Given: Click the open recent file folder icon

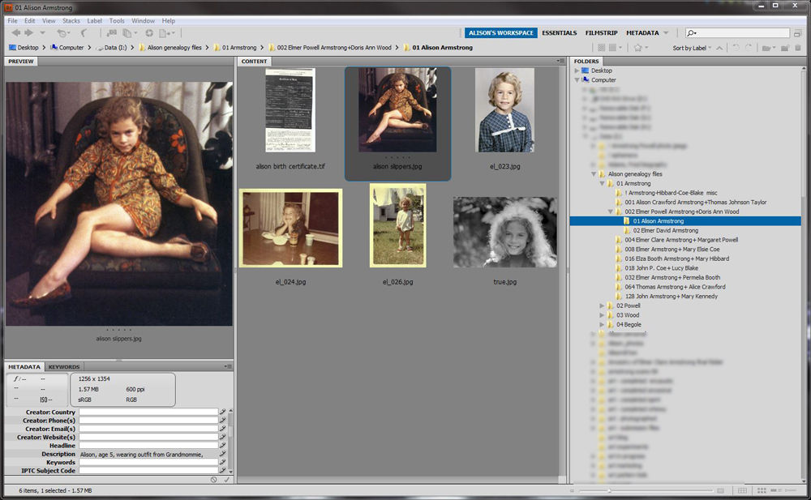Looking at the screenshot, I should [x=766, y=48].
